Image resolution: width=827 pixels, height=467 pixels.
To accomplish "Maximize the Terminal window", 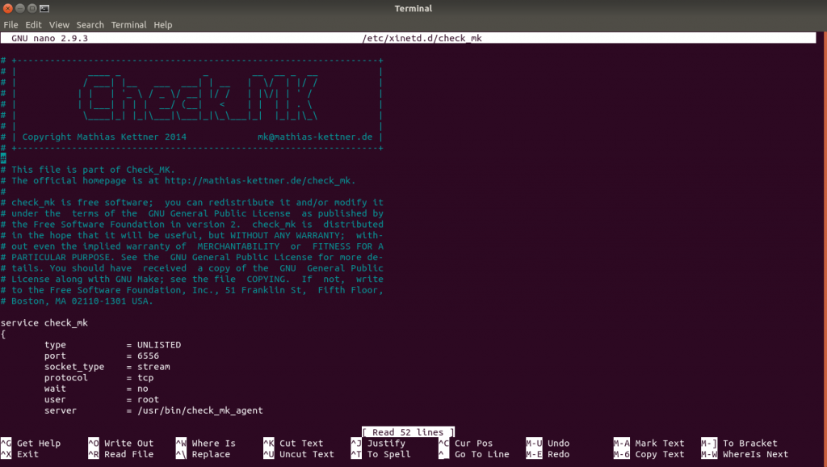I will tap(32, 8).
